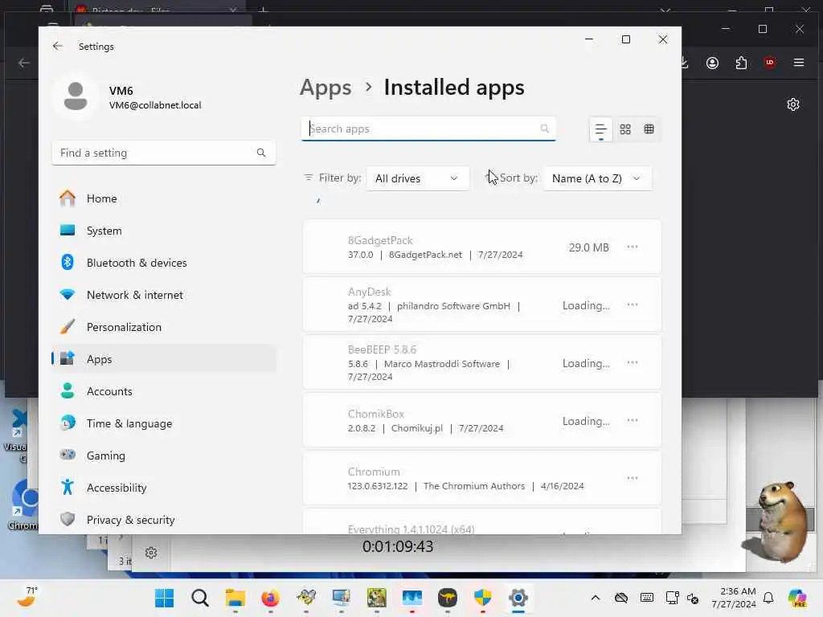Click the browser back arrow
This screenshot has width=823, height=617.
pos(23,63)
